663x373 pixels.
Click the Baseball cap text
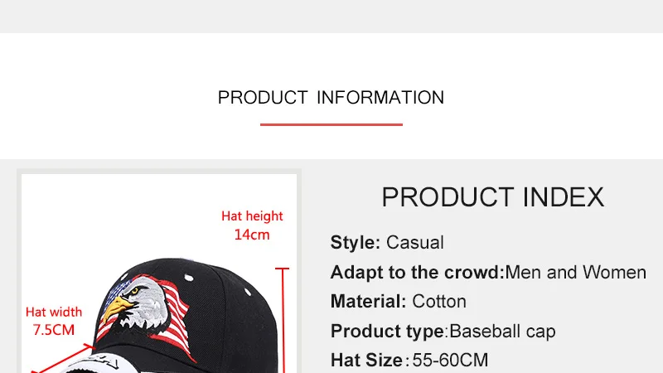click(x=502, y=331)
